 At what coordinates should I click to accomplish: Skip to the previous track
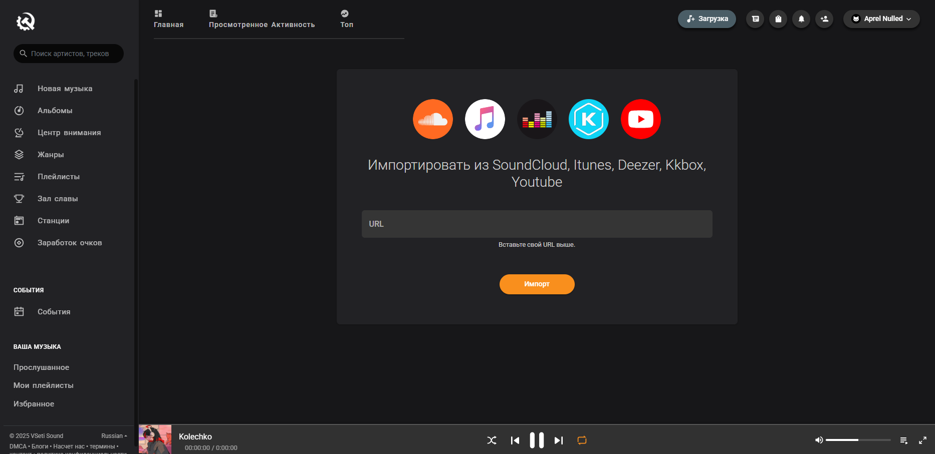[x=515, y=440]
